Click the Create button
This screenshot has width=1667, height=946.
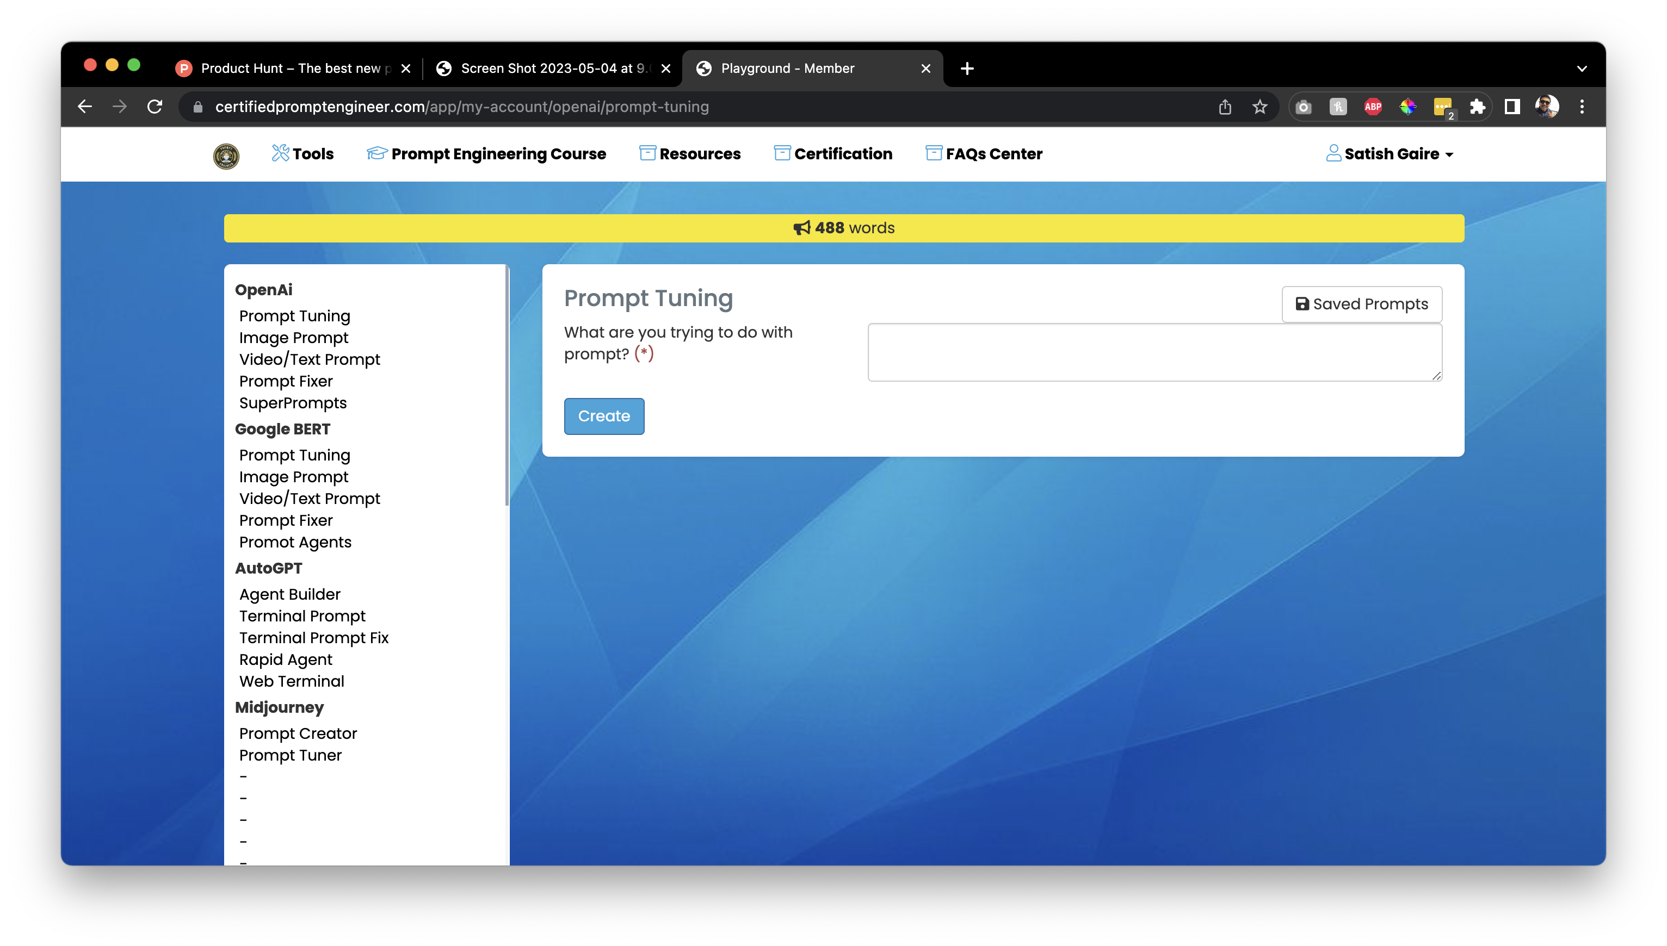coord(604,416)
